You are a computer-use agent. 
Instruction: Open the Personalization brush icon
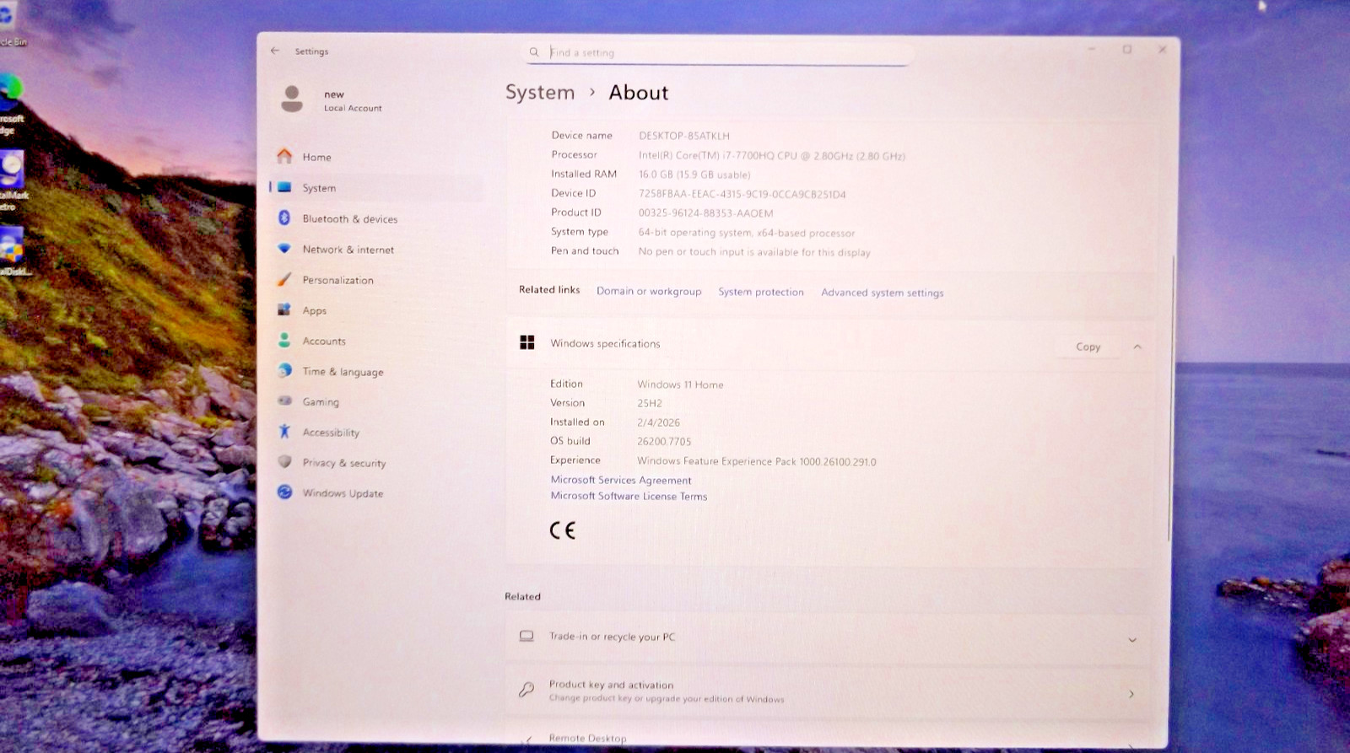click(x=284, y=279)
